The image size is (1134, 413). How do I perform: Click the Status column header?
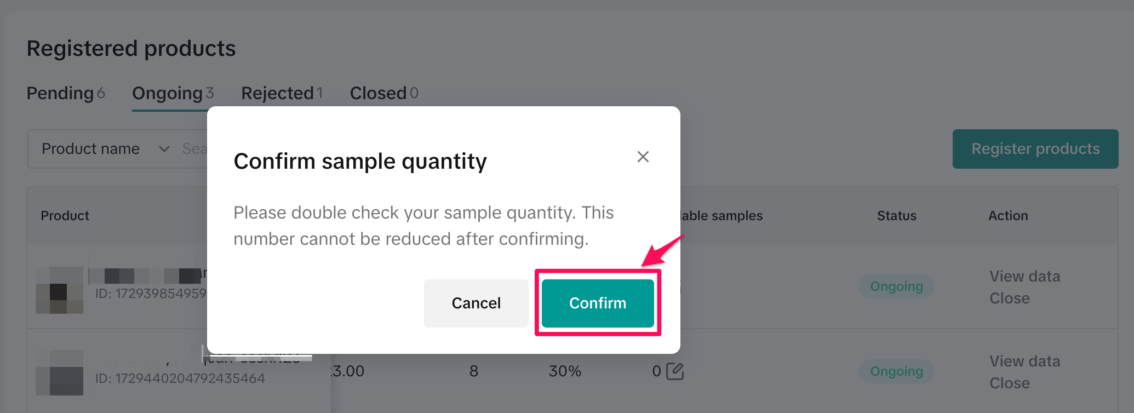pos(896,216)
